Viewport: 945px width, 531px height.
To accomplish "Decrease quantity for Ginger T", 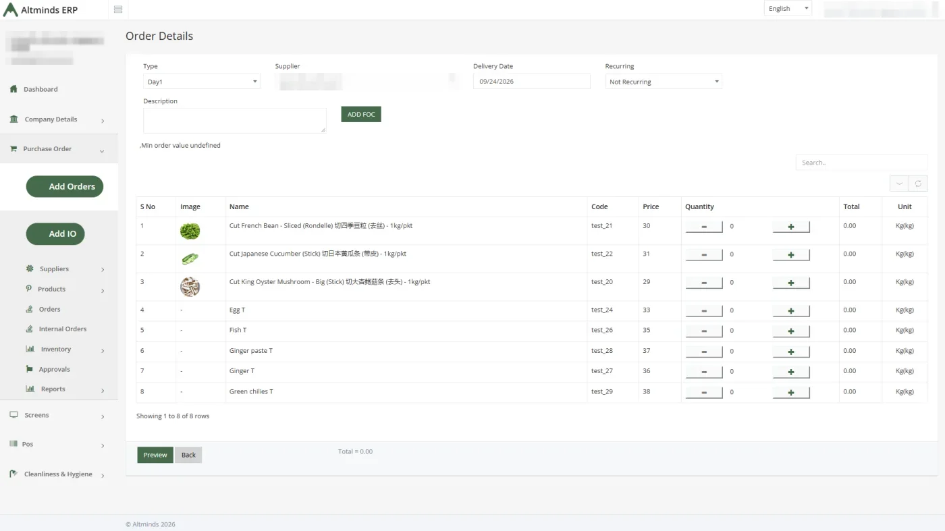I will pos(704,372).
